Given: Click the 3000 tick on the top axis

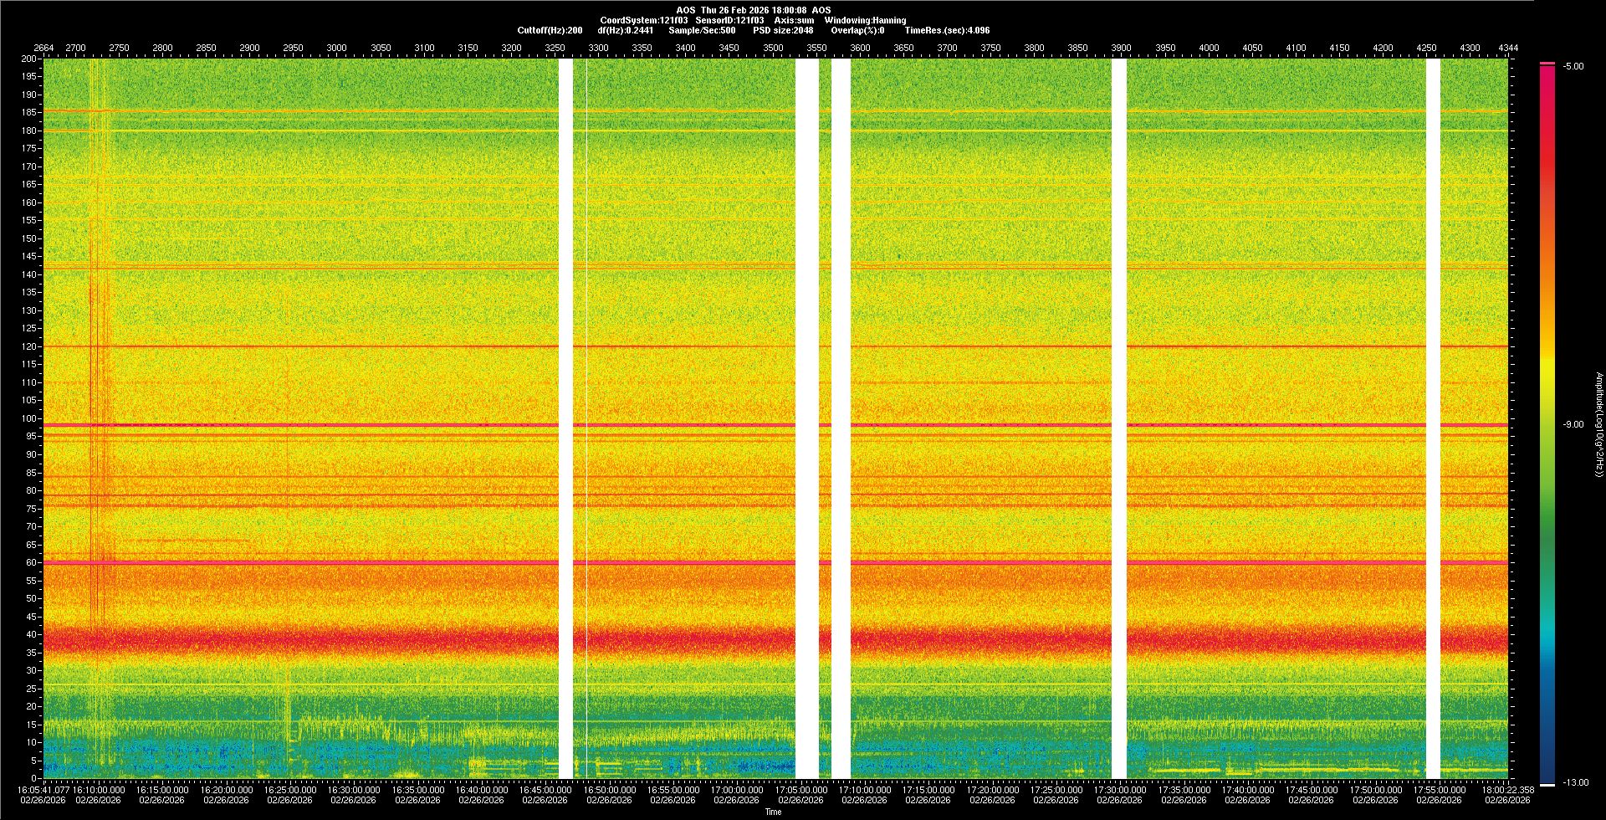Looking at the screenshot, I should tap(336, 49).
